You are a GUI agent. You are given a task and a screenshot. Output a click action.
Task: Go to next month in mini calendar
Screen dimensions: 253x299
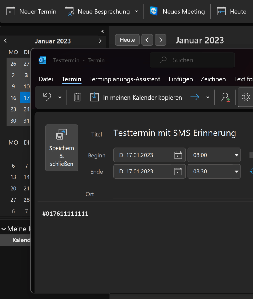(x=100, y=41)
